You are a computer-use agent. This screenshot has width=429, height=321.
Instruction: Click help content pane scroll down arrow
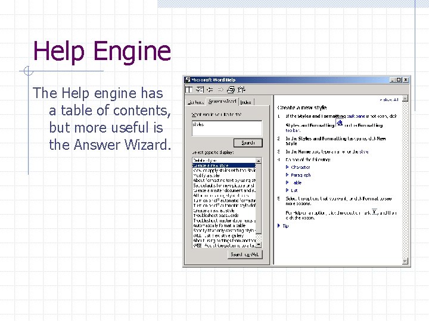click(x=405, y=261)
